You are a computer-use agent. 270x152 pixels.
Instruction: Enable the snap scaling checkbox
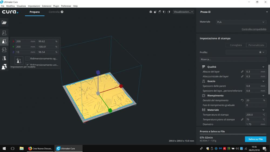pyautogui.click(x=27, y=58)
